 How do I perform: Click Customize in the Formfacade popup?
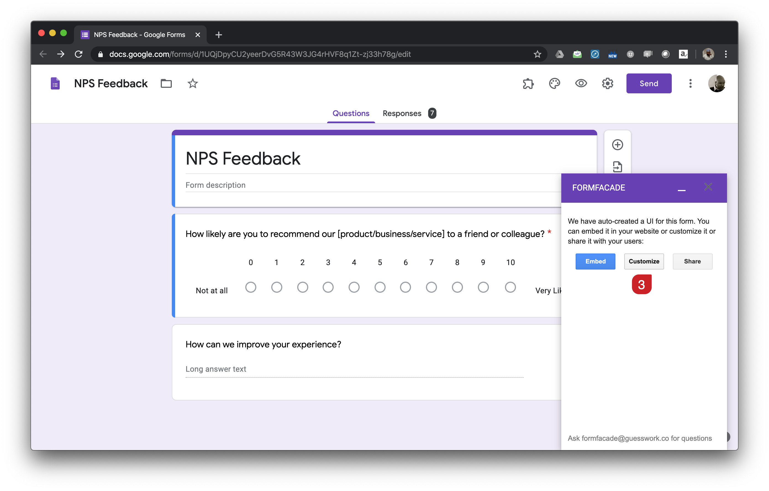(644, 261)
